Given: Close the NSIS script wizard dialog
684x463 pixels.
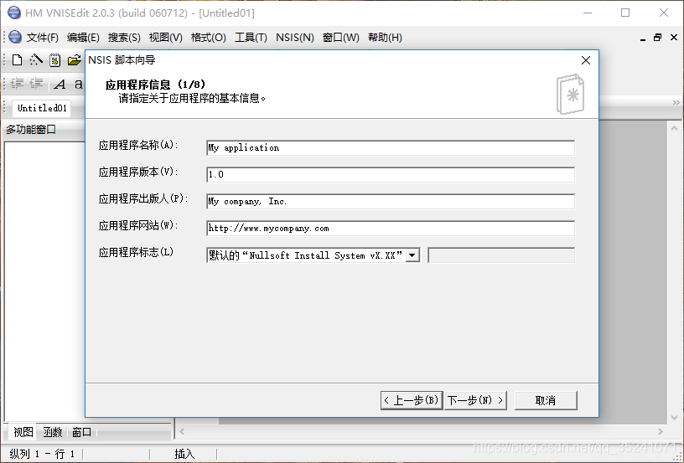Looking at the screenshot, I should point(586,60).
